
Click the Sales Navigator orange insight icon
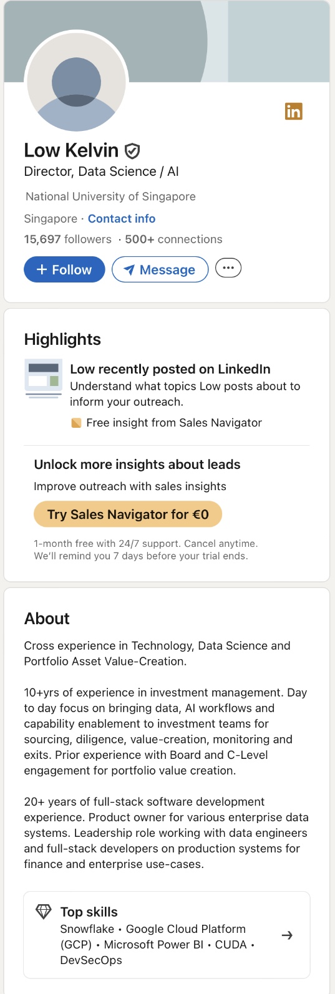(76, 423)
